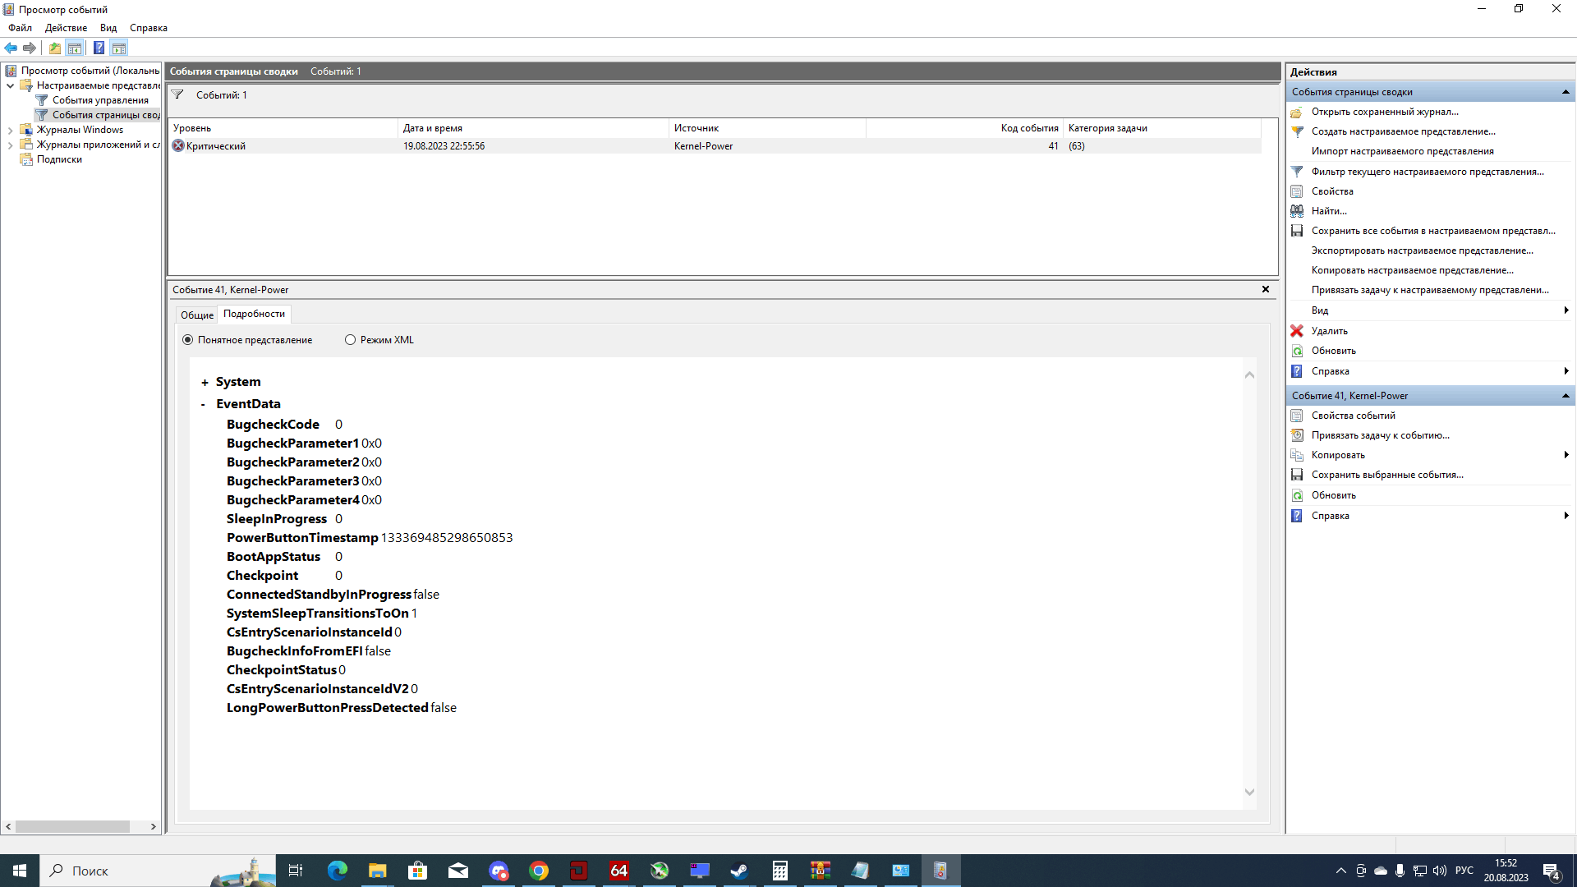Viewport: 1577px width, 887px height.
Task: Click the forward arrow in the toolbar
Action: pyautogui.click(x=30, y=48)
